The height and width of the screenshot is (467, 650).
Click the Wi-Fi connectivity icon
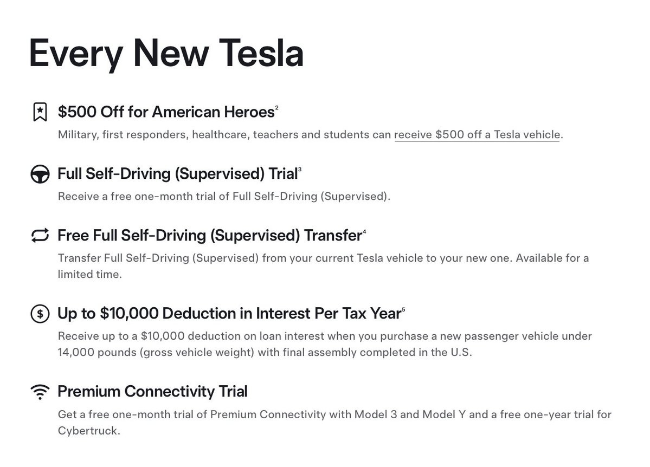coord(40,392)
